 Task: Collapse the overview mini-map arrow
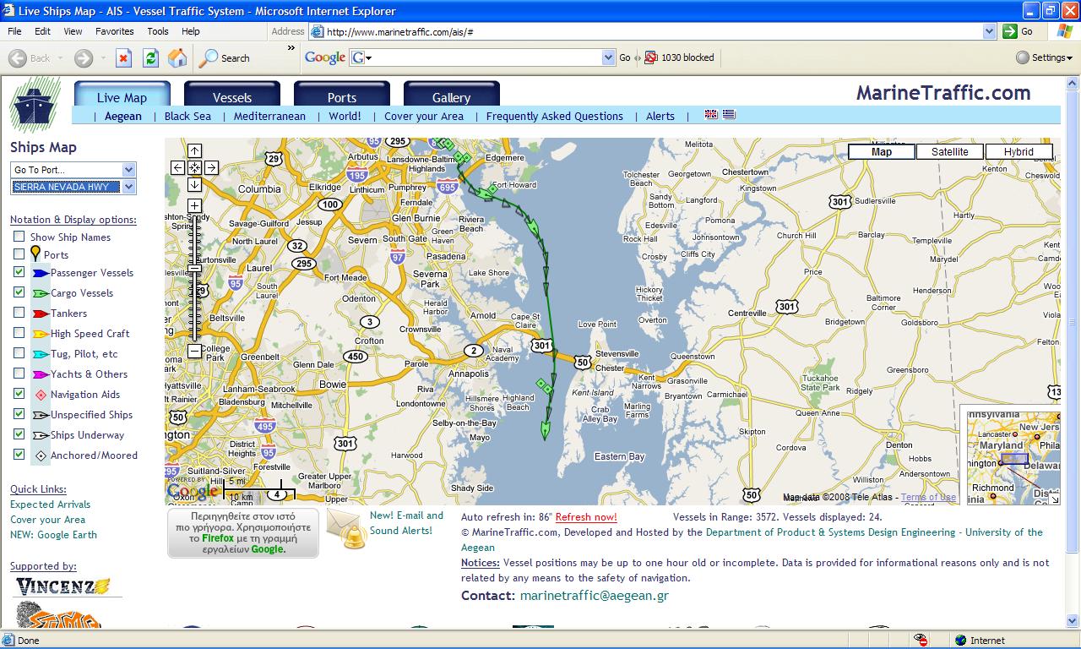point(1054,499)
